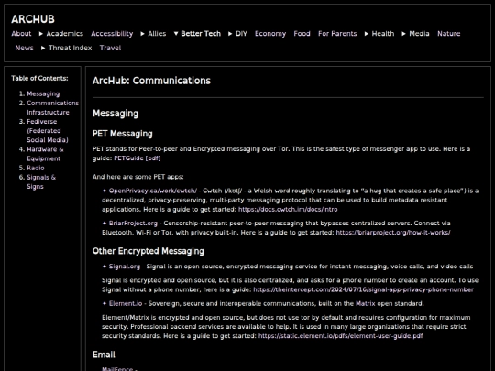Open the ARCHUB site title link

(33, 19)
